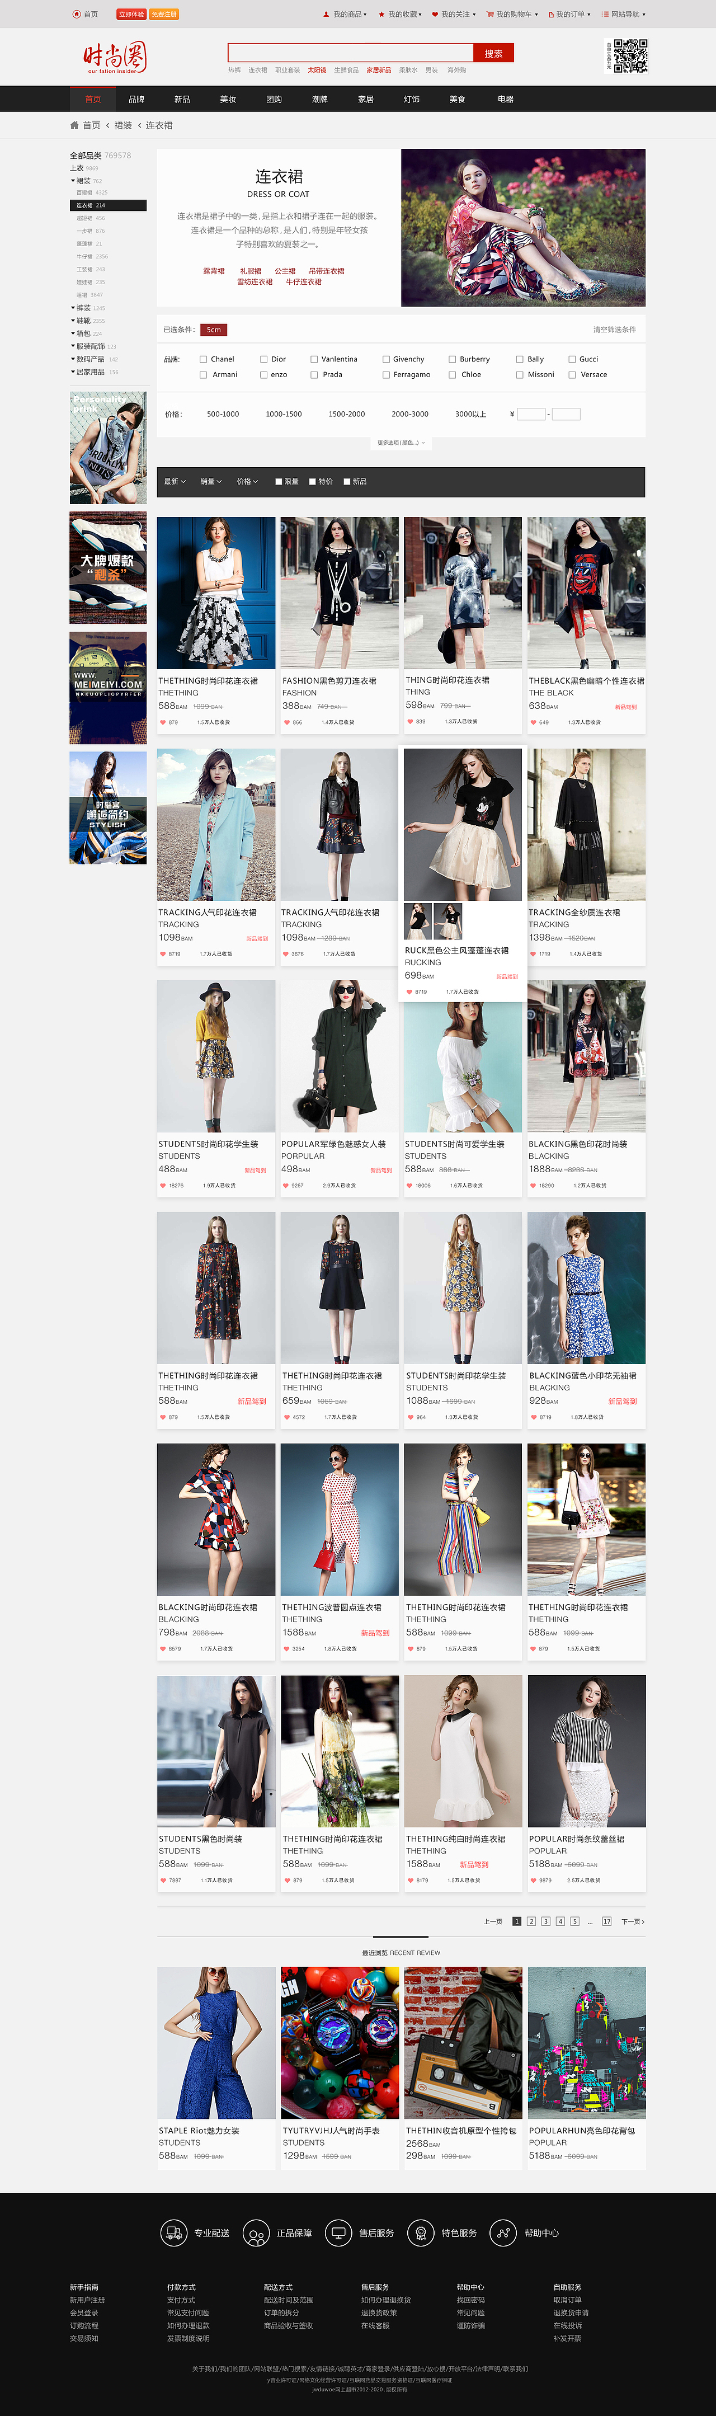
Task: Open the 价格 sort dropdown
Action: tap(247, 482)
